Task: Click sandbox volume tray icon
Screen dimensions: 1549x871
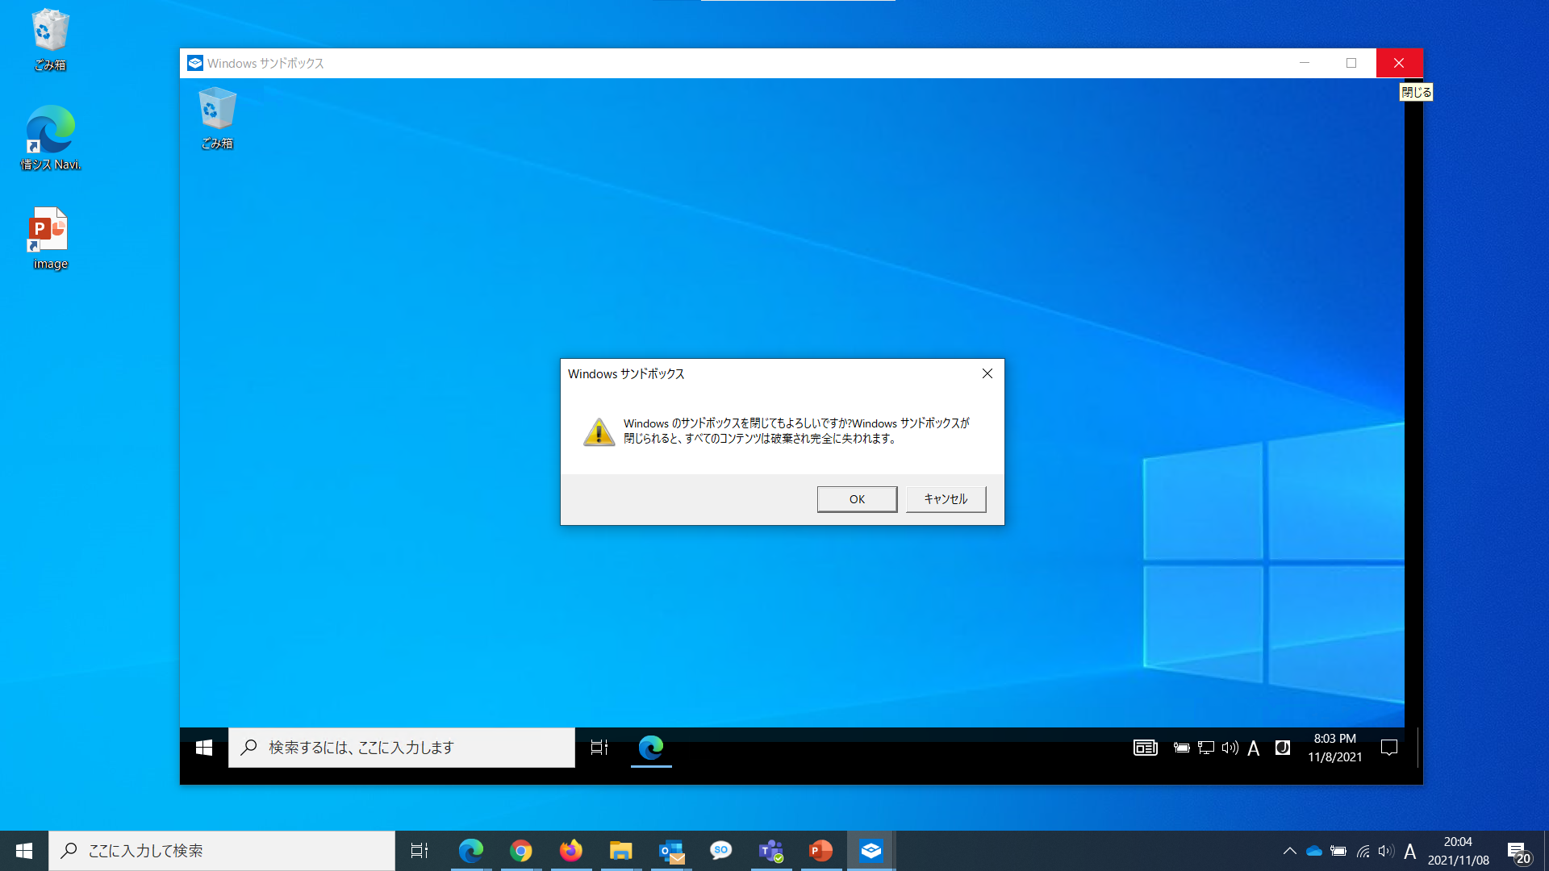Action: (1230, 748)
